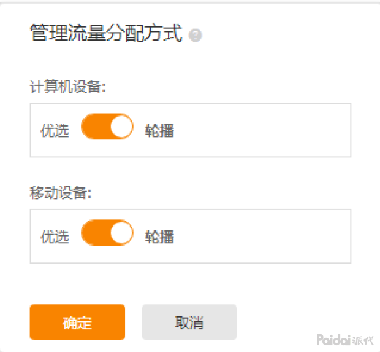Click the white knob of 计算机设备 switch
This screenshot has height=352, width=380.
point(121,127)
